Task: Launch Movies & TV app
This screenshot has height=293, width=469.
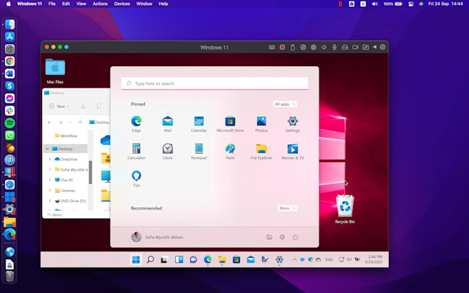Action: 292,151
